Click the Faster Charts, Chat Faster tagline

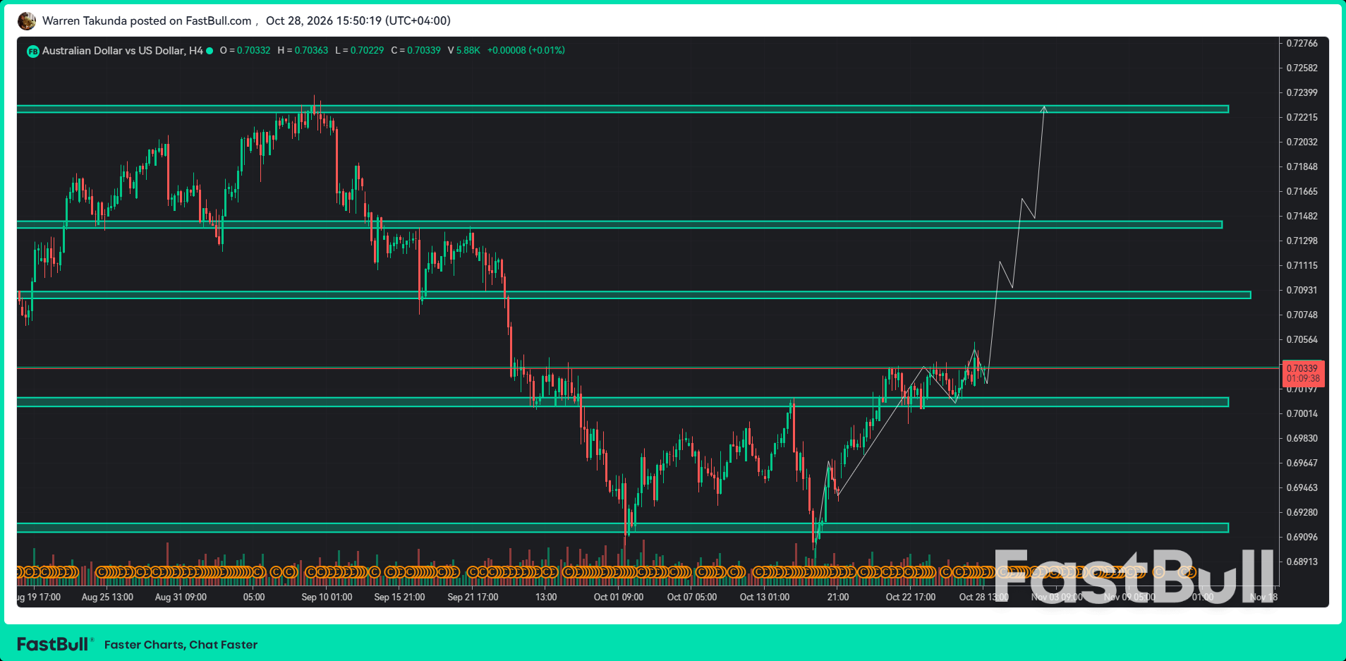(181, 645)
